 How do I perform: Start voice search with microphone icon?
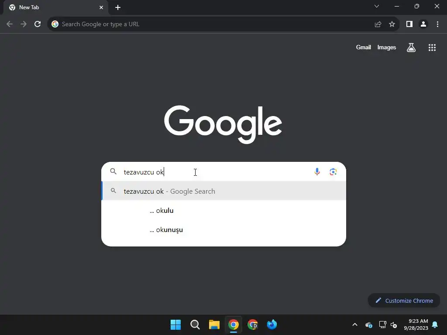tap(317, 171)
